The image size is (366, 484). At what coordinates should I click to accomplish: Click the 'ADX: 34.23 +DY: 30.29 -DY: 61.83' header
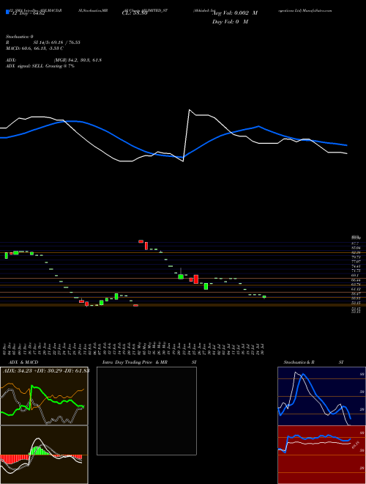[x=45, y=371]
